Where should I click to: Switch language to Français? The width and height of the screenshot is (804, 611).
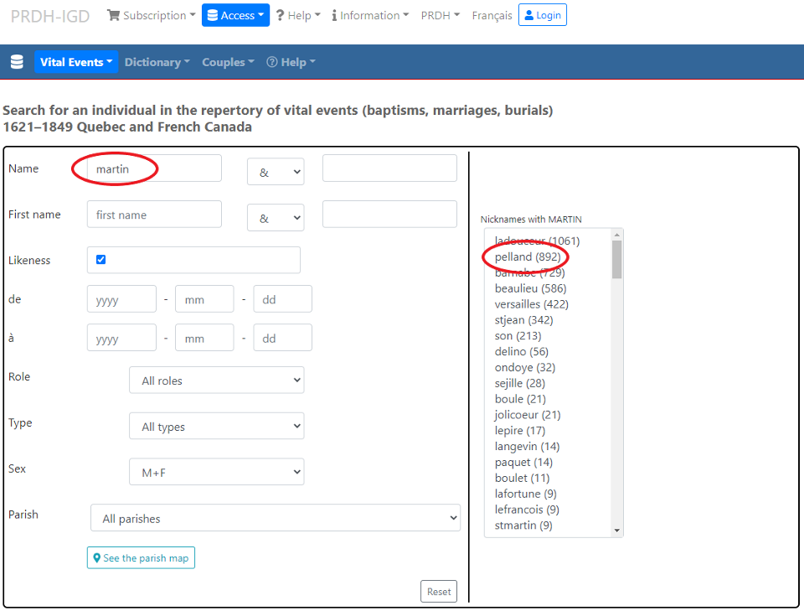(492, 15)
